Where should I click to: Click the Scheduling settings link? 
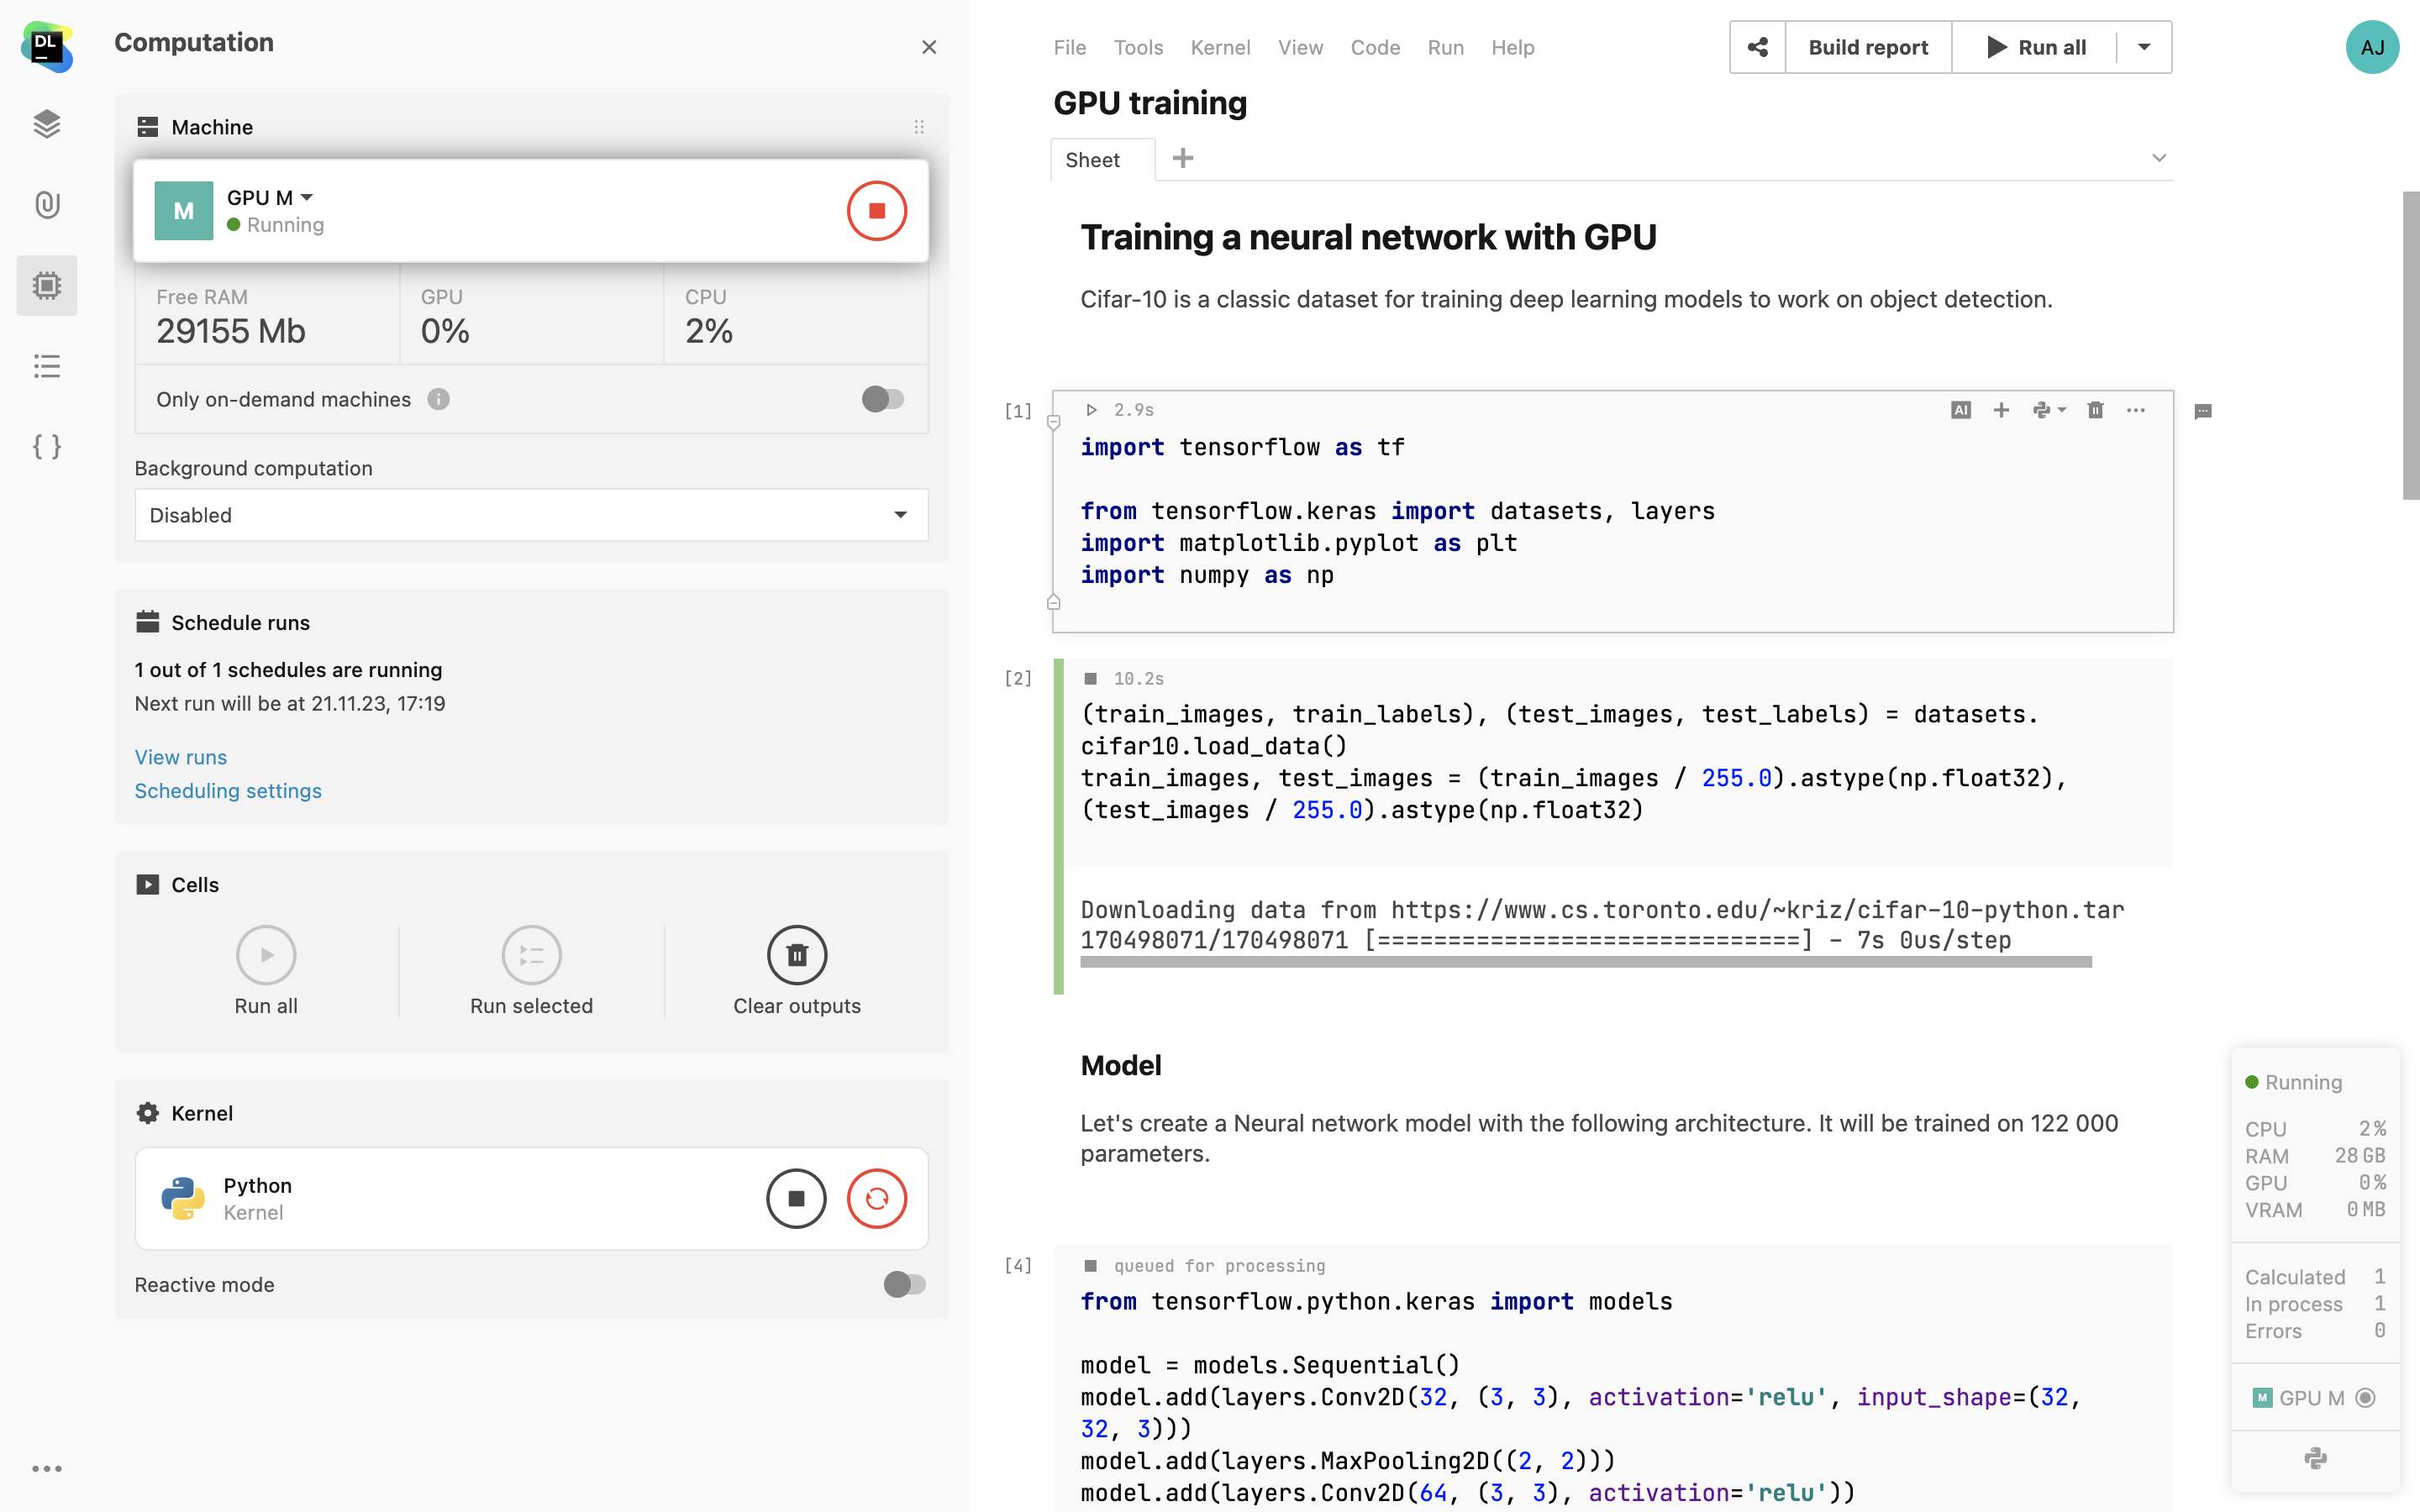click(228, 791)
